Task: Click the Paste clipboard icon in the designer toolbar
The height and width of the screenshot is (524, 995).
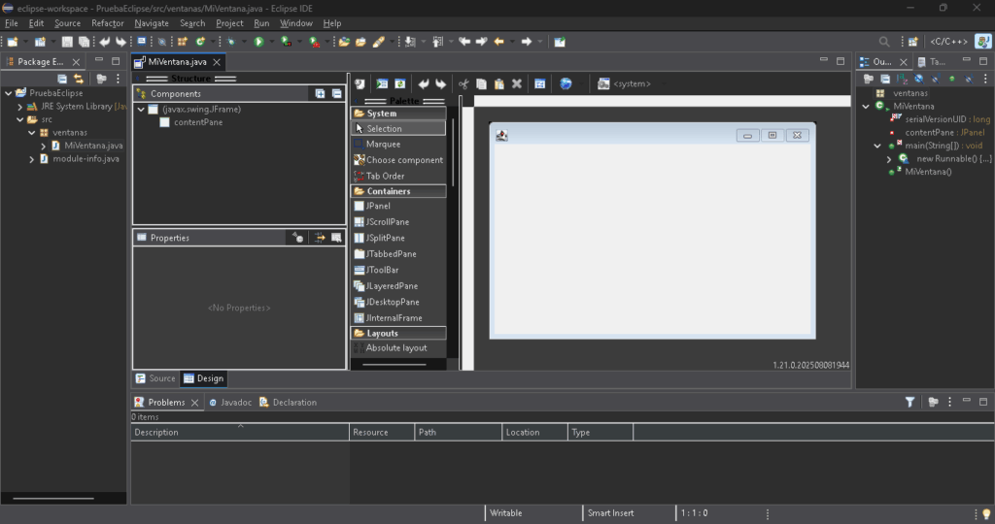Action: point(499,83)
